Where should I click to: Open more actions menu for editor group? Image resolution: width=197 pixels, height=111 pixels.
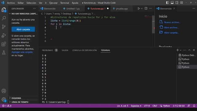151,9
